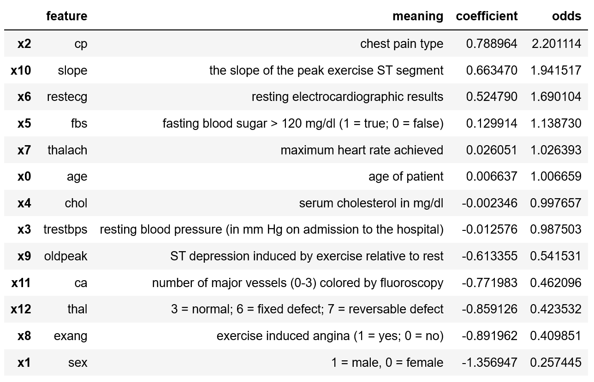Click the 'meaning' column header
The width and height of the screenshot is (594, 382).
417,16
